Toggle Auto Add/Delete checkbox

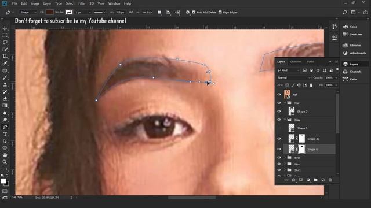coord(194,12)
